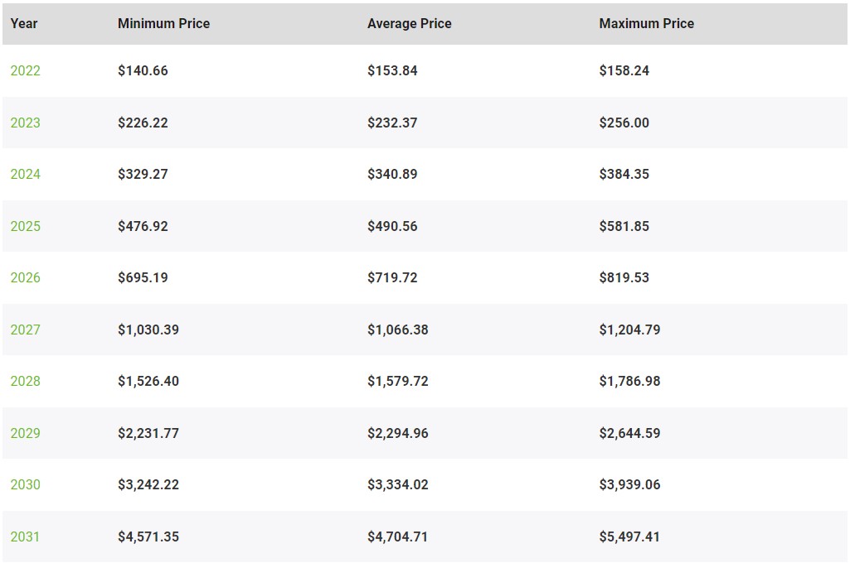Screen dimensions: 850x563
Task: Open the 2028 year link
Action: (26, 381)
